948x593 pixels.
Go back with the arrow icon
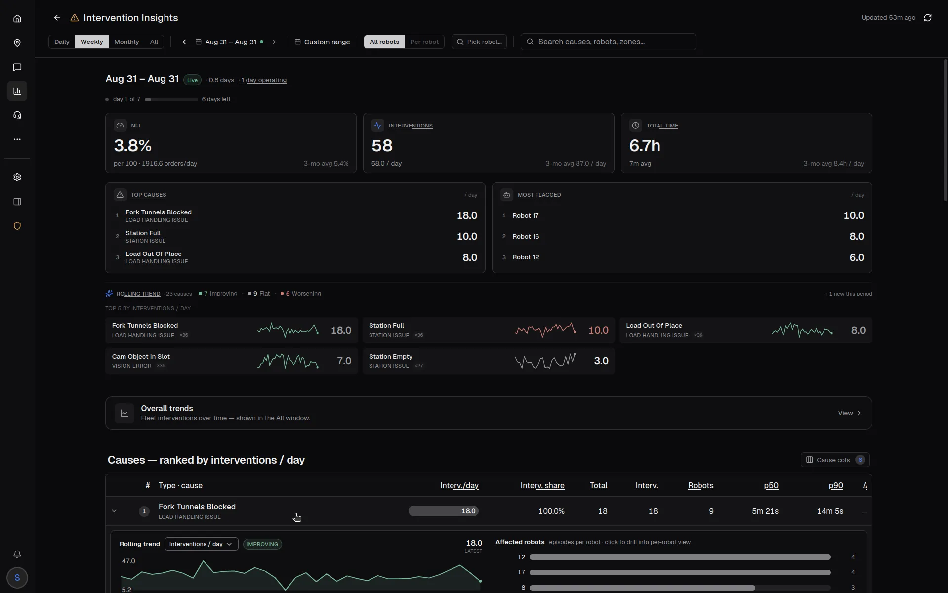[x=57, y=18]
